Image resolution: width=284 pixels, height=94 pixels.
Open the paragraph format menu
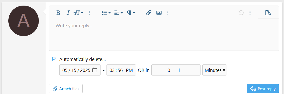tap(131, 13)
